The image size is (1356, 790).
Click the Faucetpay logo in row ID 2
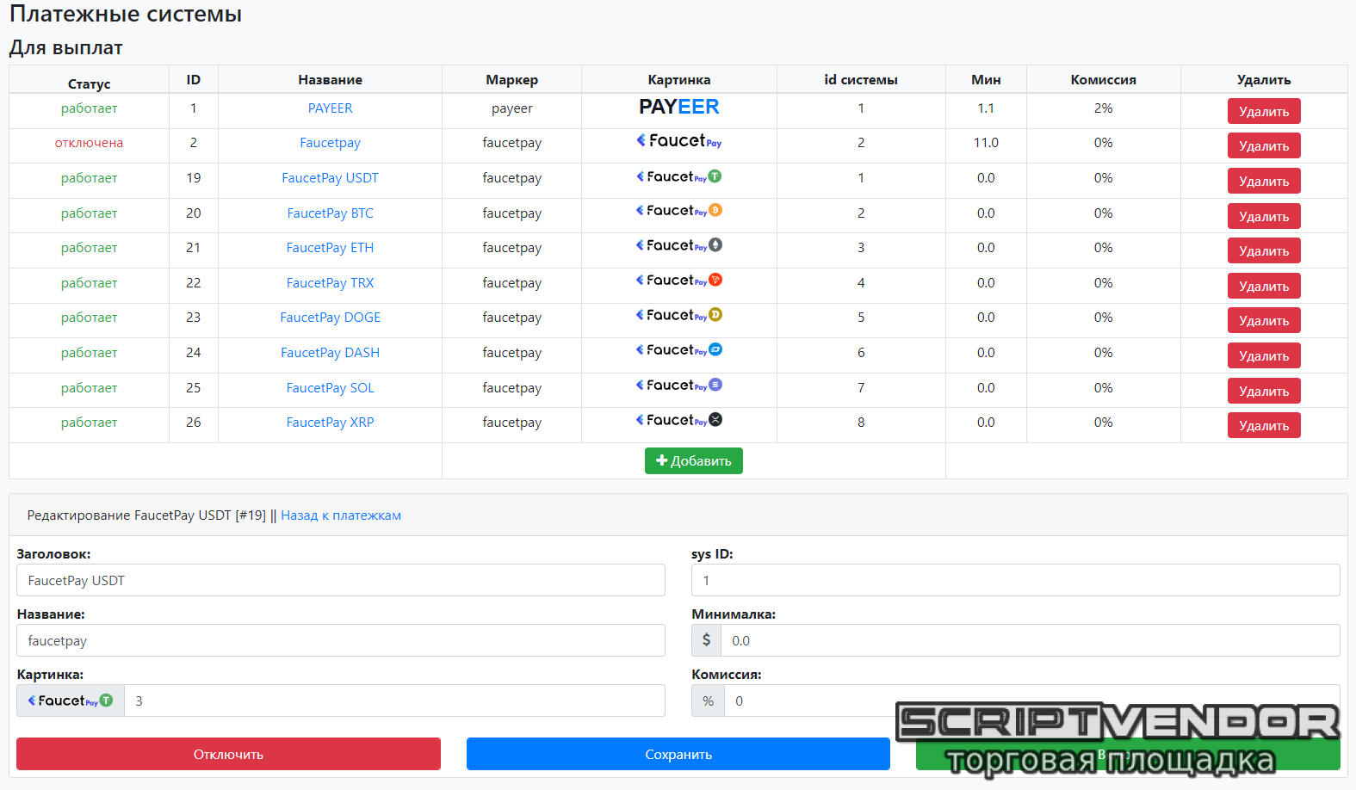point(678,141)
